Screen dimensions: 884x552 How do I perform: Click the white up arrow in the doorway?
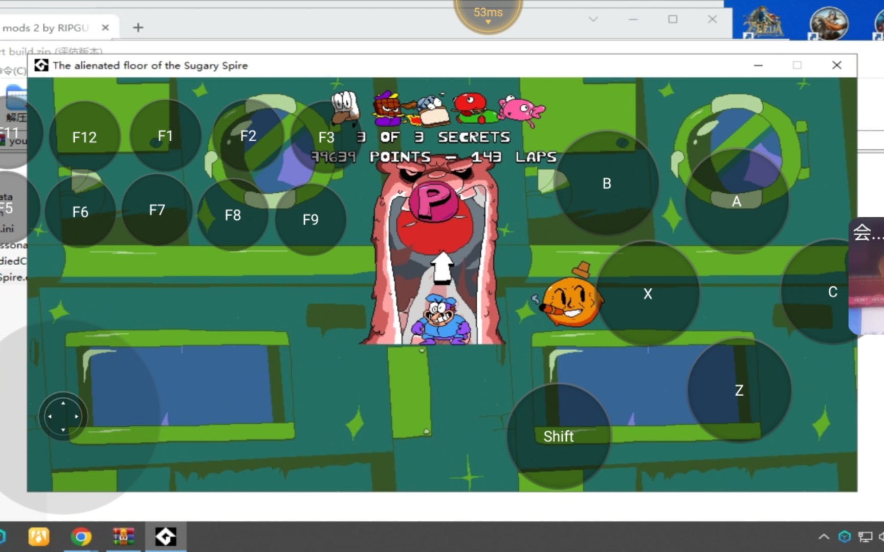point(442,267)
